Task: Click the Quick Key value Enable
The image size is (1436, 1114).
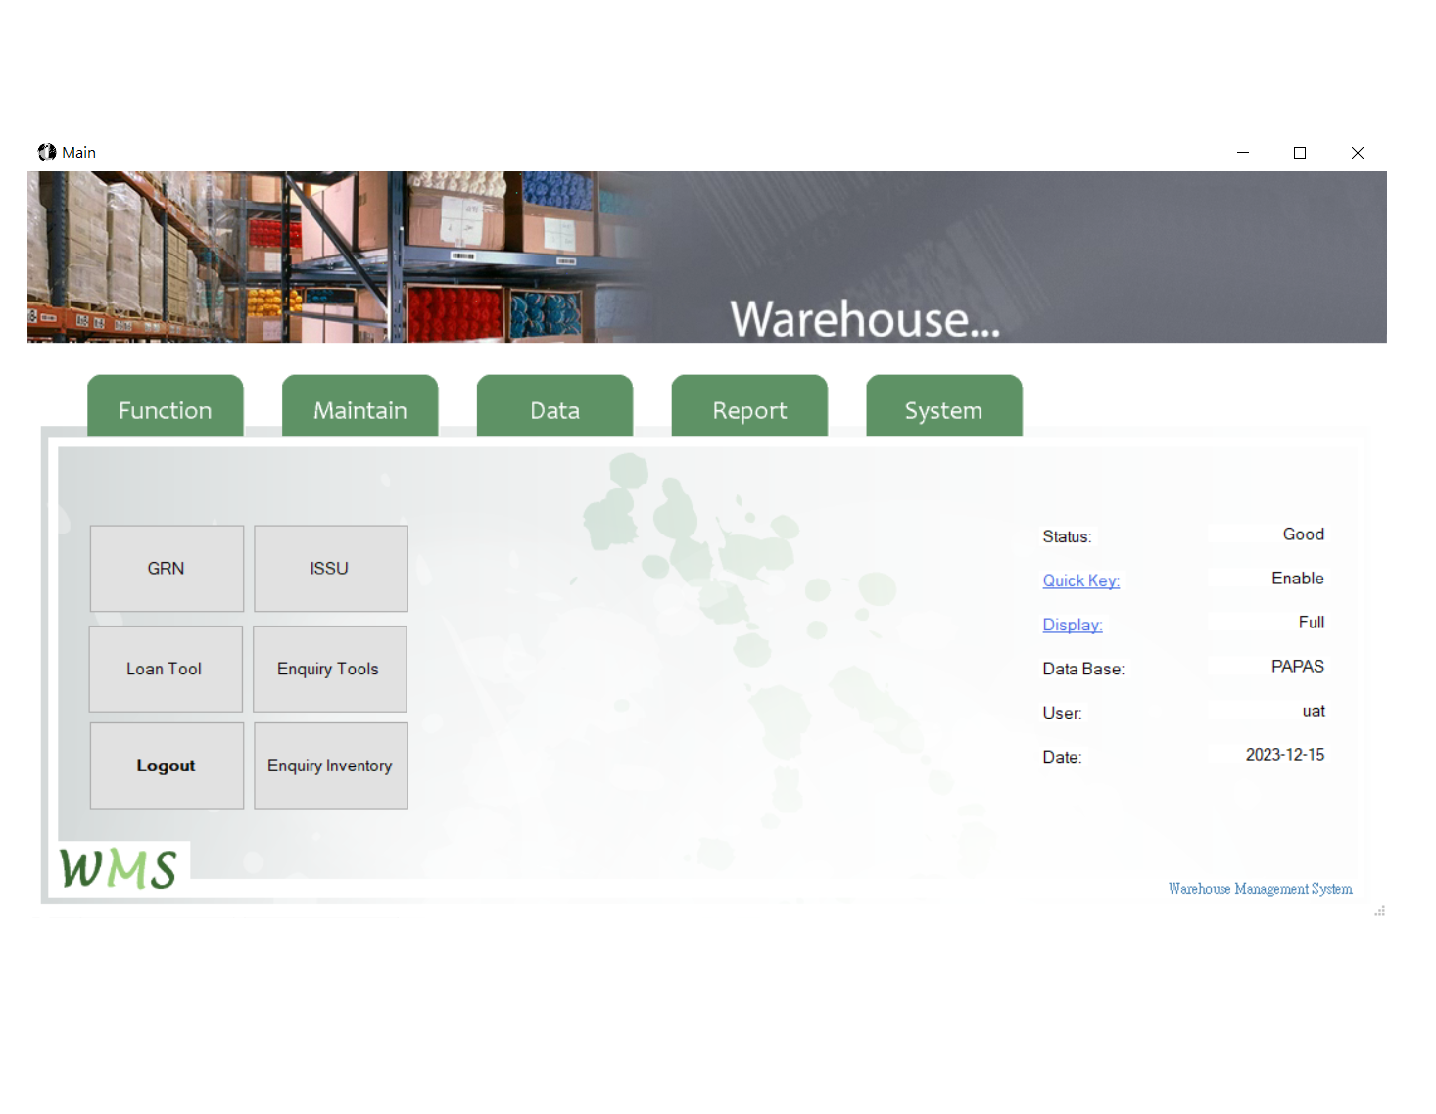Action: (x=1297, y=579)
